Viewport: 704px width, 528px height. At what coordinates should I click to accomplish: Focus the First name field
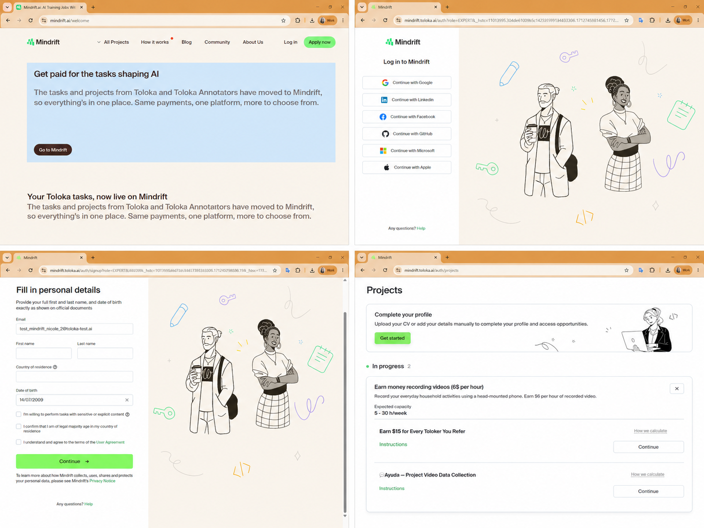pyautogui.click(x=44, y=353)
